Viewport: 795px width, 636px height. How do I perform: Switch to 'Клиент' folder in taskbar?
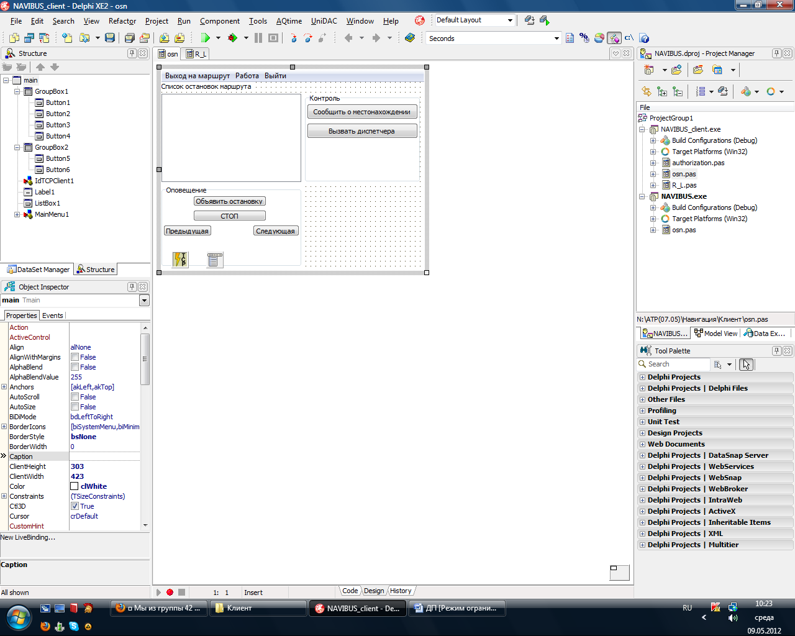258,608
